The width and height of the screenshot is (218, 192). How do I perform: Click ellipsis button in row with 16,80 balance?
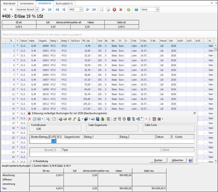(95, 51)
